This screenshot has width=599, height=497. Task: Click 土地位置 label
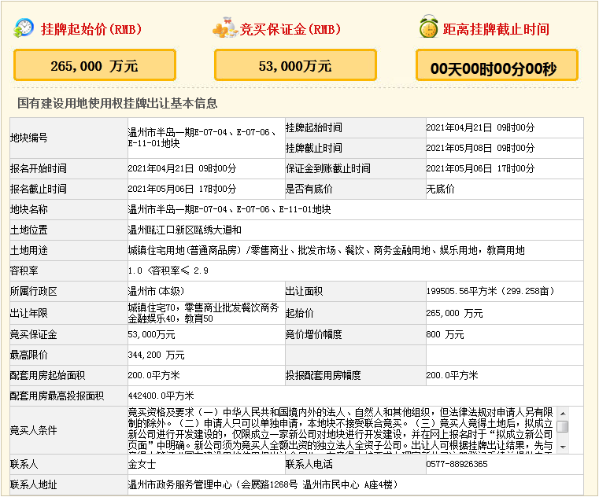(28, 230)
